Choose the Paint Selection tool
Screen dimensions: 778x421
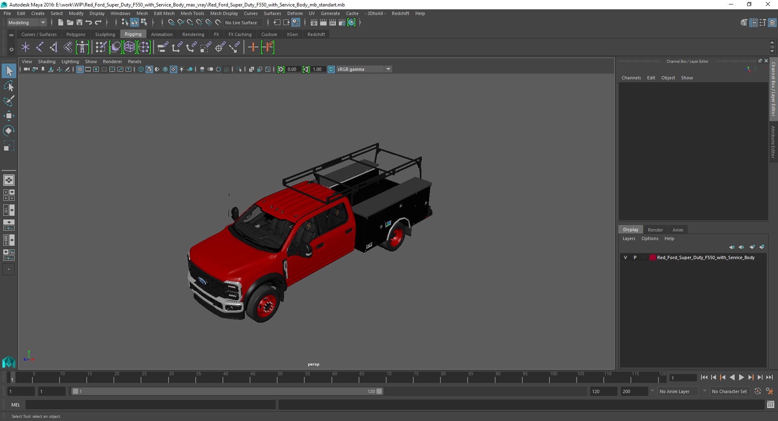click(9, 101)
